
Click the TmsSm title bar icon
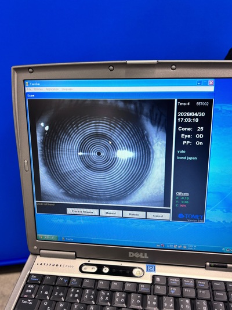coord(27,84)
